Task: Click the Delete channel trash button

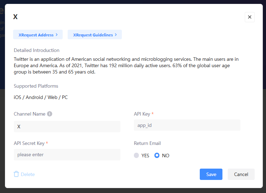Action: pos(24,174)
